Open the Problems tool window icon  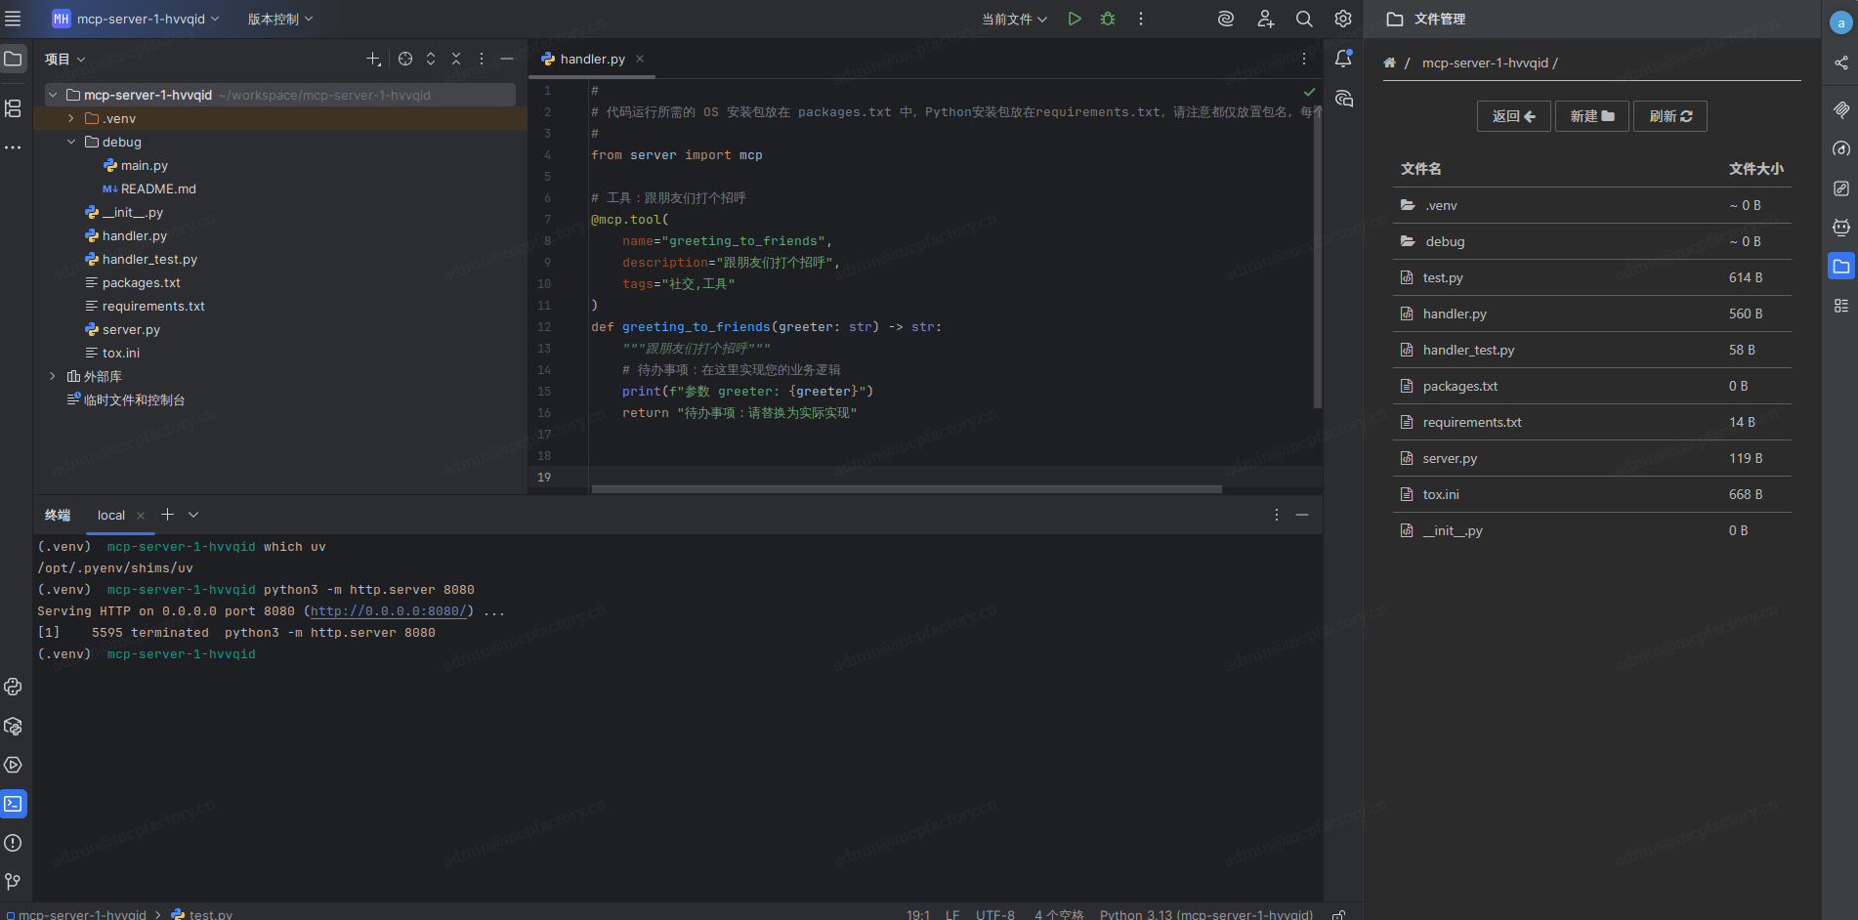13,843
